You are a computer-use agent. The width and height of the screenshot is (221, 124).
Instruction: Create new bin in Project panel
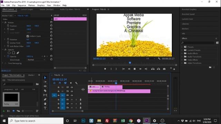[x=37, y=84]
